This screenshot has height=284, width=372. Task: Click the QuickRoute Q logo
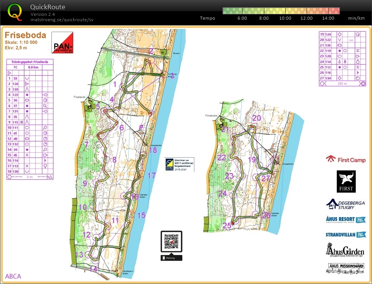click(x=15, y=12)
